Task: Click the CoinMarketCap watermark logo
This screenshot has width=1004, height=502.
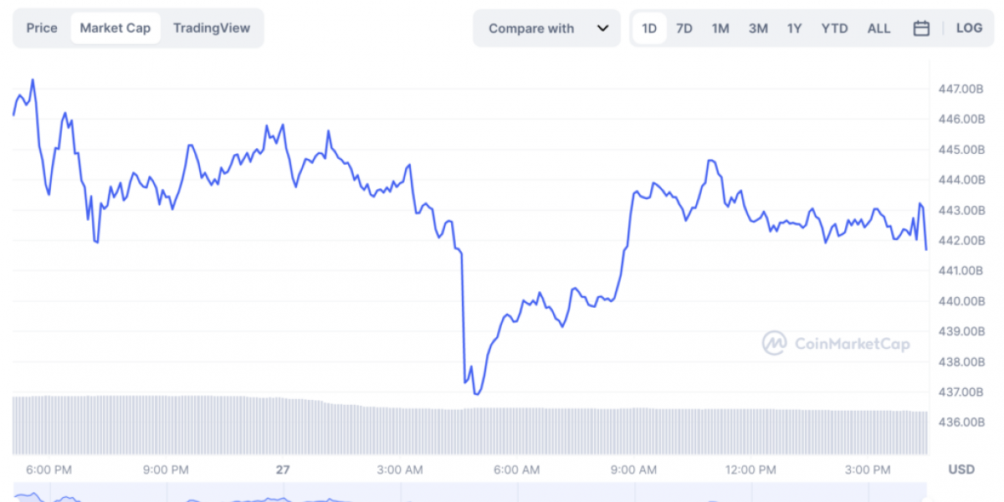Action: [x=836, y=343]
